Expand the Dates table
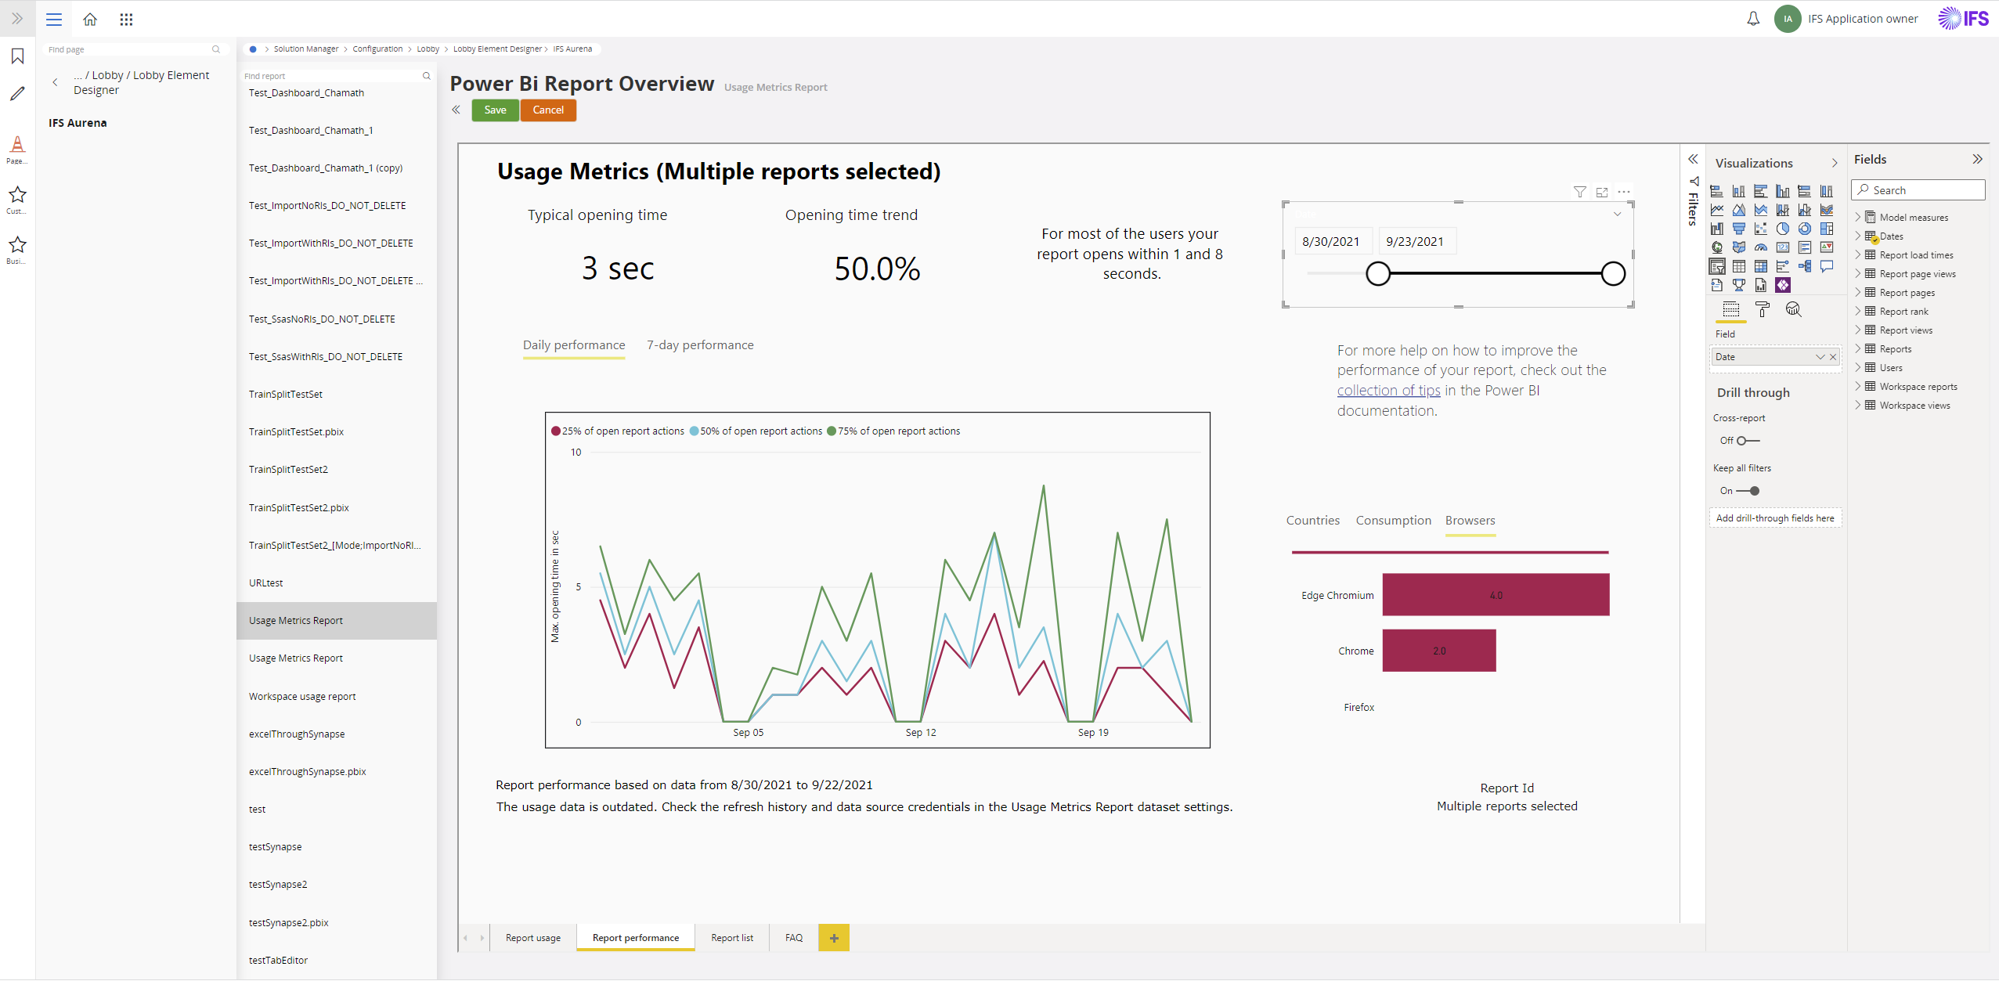The image size is (1999, 981). coord(1856,236)
